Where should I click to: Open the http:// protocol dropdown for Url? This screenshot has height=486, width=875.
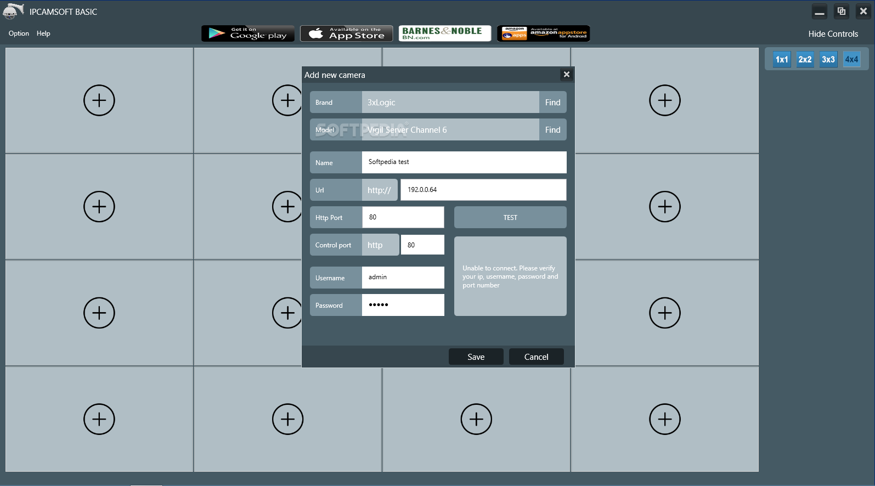tap(380, 190)
